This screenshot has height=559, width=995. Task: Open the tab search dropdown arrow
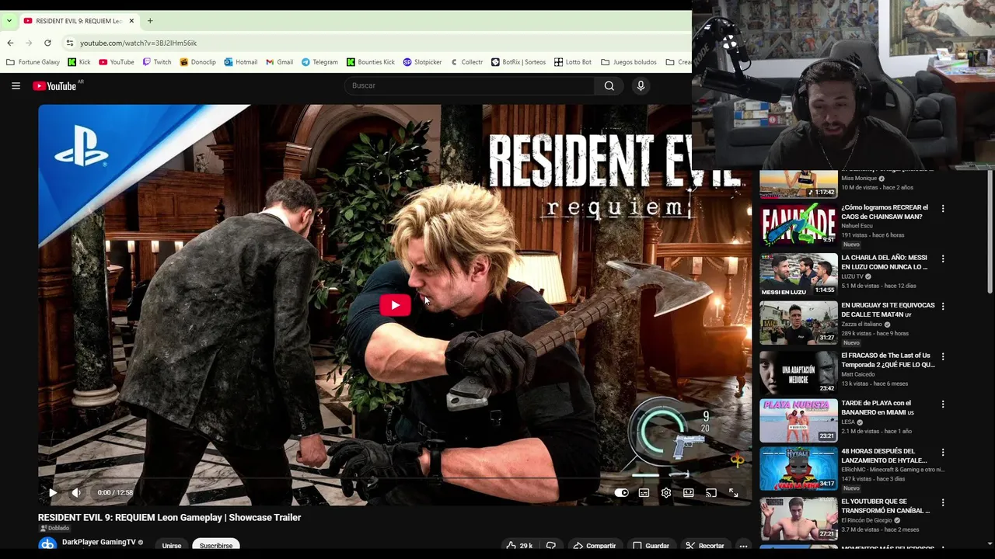tap(9, 21)
